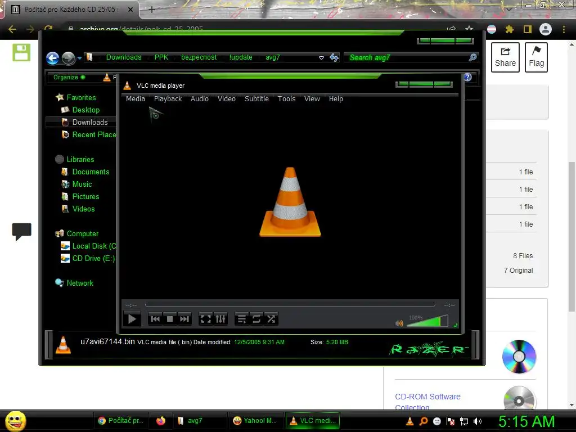Skip to the previous media in VLC
The image size is (576, 432).
coord(155,319)
